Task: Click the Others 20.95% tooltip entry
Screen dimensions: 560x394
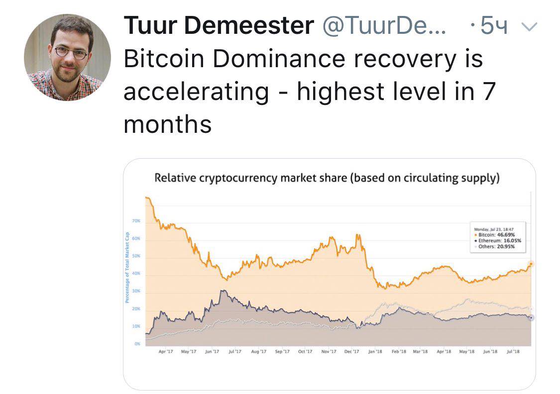Action: point(495,246)
